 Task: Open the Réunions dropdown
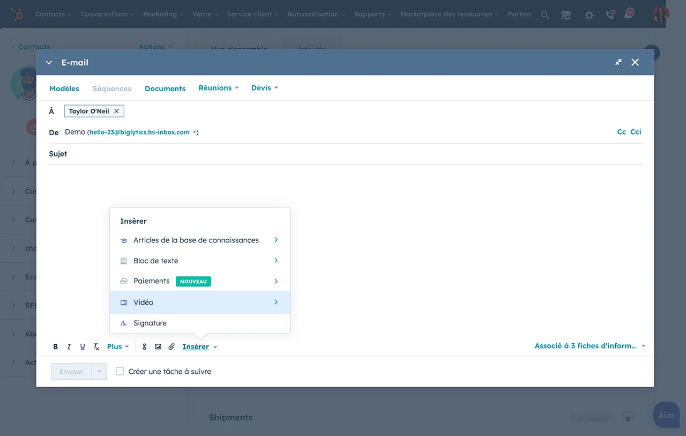[218, 88]
